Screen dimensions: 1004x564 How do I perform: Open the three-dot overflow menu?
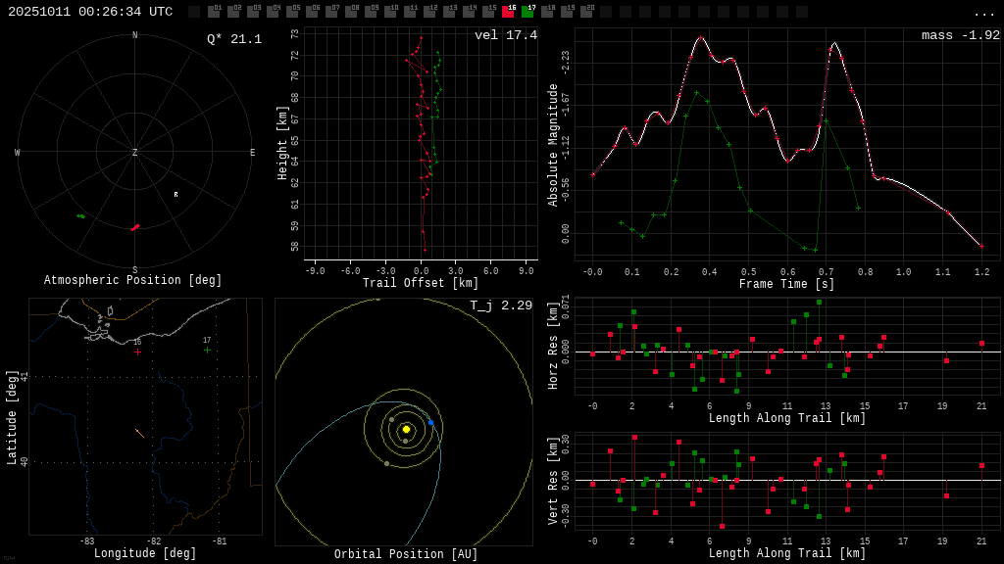click(x=983, y=13)
